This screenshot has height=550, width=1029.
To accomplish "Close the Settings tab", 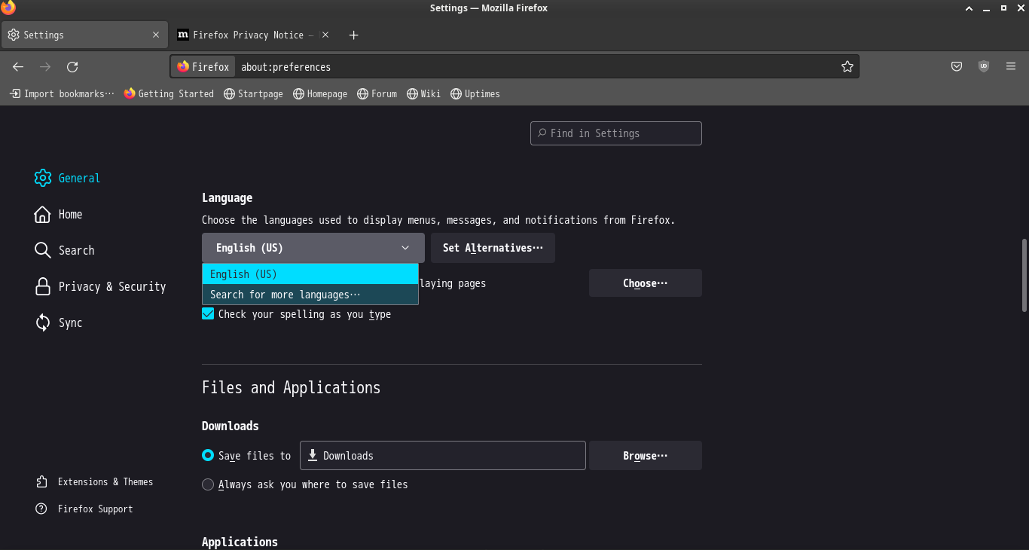I will click(x=156, y=35).
